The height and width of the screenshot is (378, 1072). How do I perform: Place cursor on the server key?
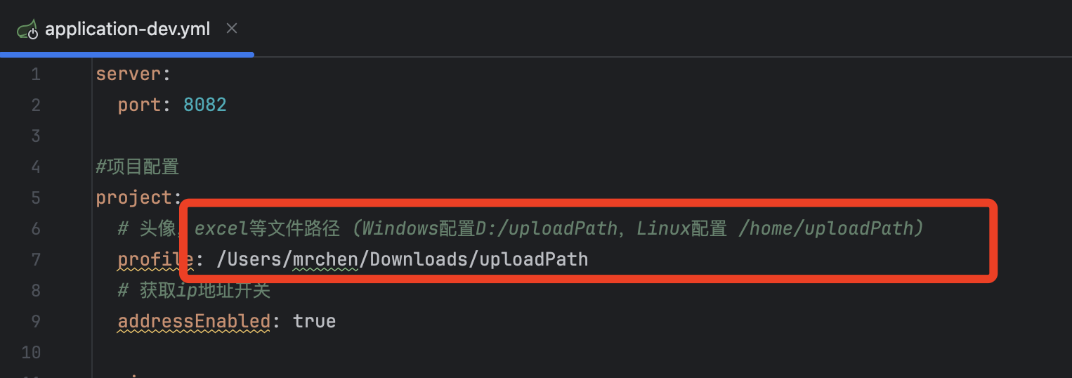click(129, 74)
